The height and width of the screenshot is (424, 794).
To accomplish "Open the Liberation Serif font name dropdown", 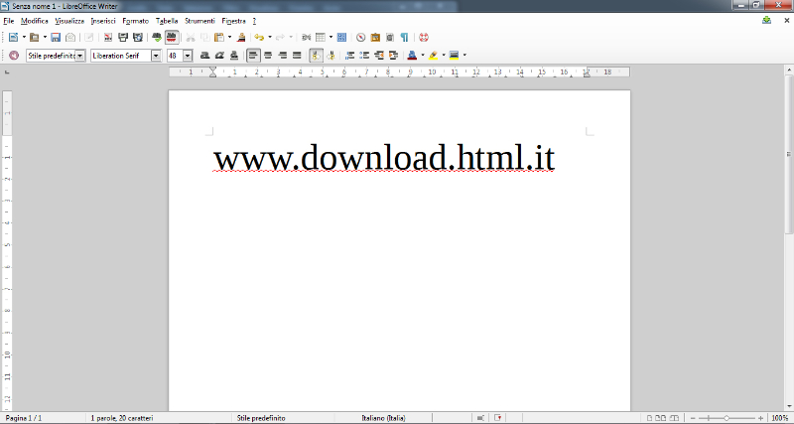I will point(156,56).
